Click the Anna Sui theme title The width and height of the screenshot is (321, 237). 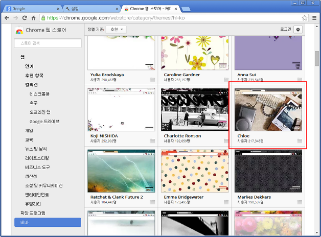coord(246,75)
